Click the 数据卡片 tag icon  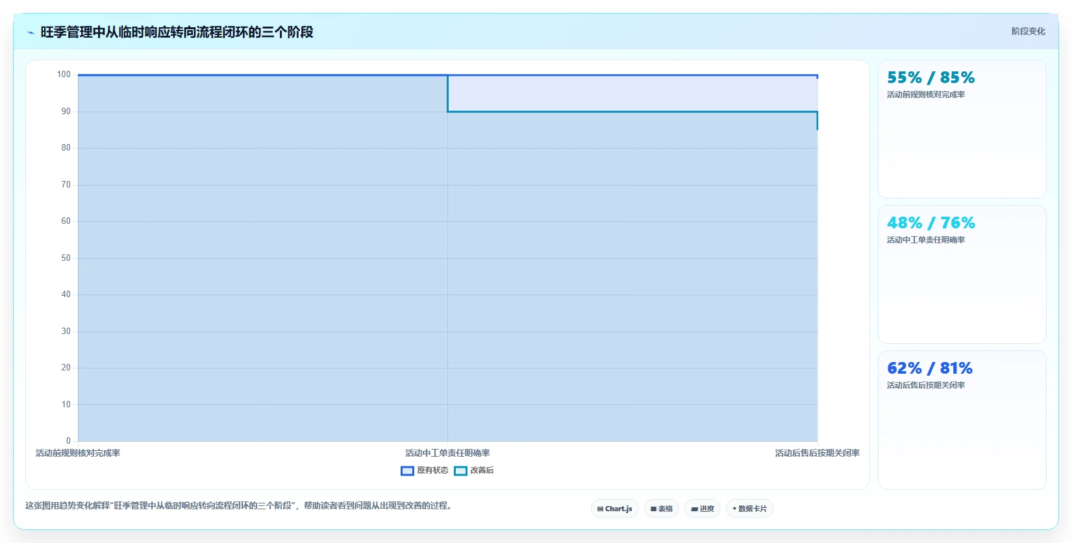click(x=734, y=509)
